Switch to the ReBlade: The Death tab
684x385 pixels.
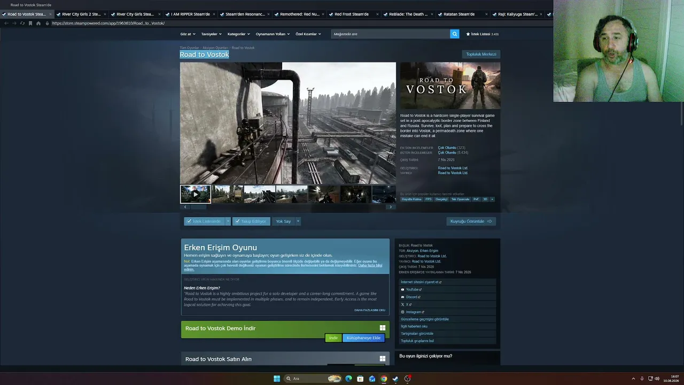[408, 14]
